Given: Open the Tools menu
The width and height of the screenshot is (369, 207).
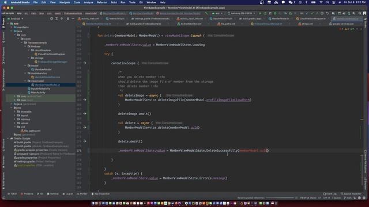Looking at the screenshot, I should (x=132, y=2).
